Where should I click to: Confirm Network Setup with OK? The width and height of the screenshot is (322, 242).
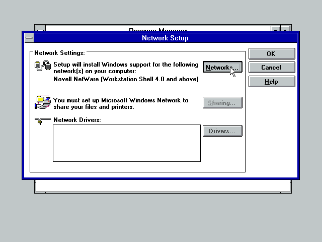coord(272,54)
